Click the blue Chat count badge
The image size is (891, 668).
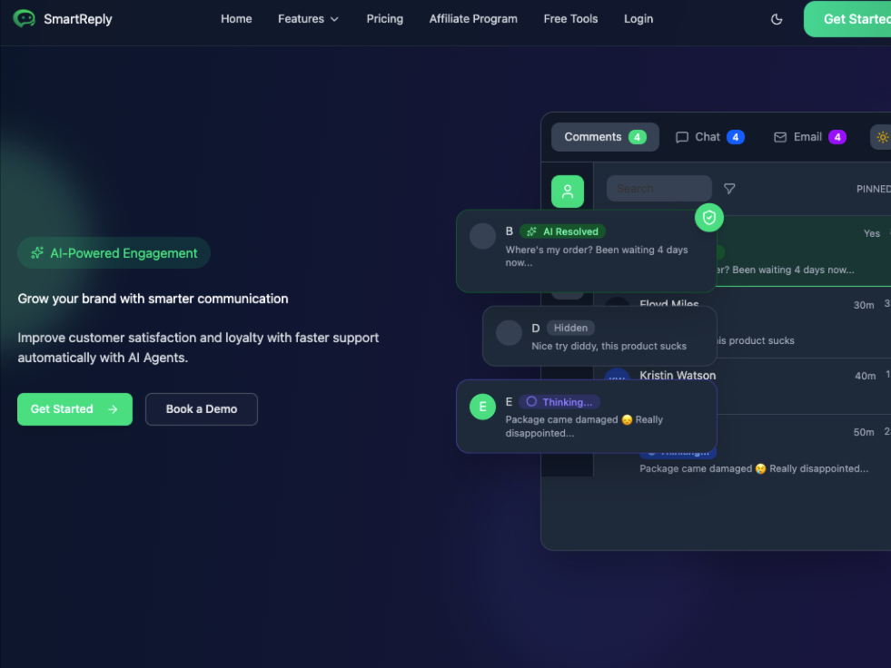(x=736, y=137)
